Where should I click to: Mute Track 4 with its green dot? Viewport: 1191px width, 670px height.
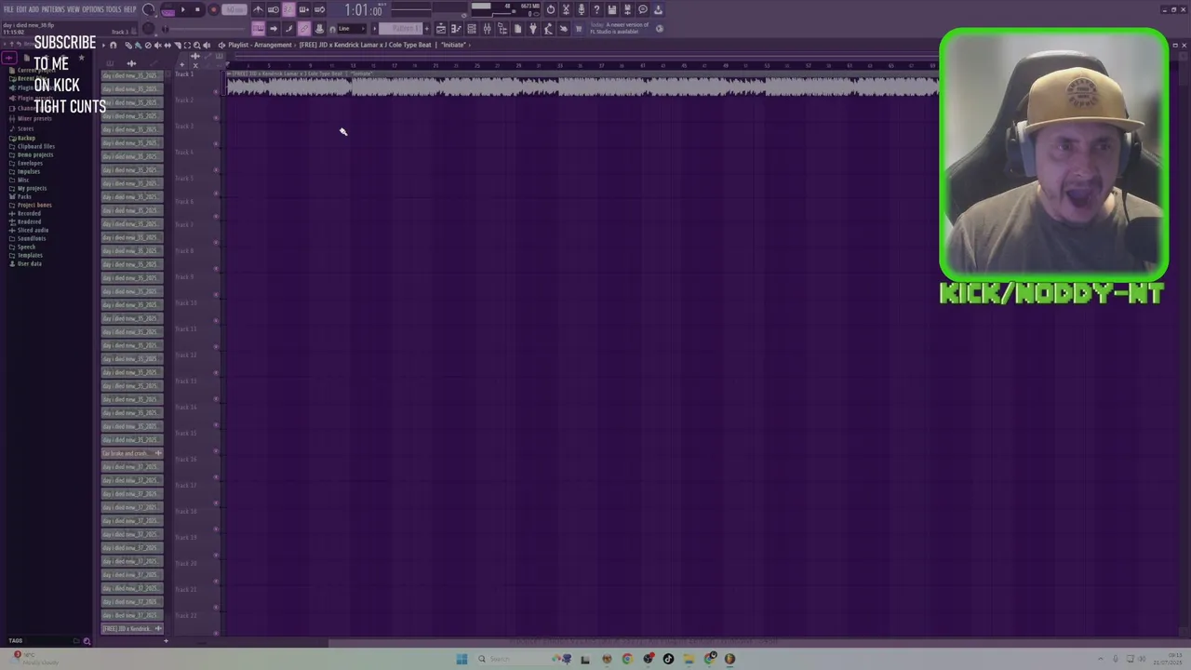point(216,169)
